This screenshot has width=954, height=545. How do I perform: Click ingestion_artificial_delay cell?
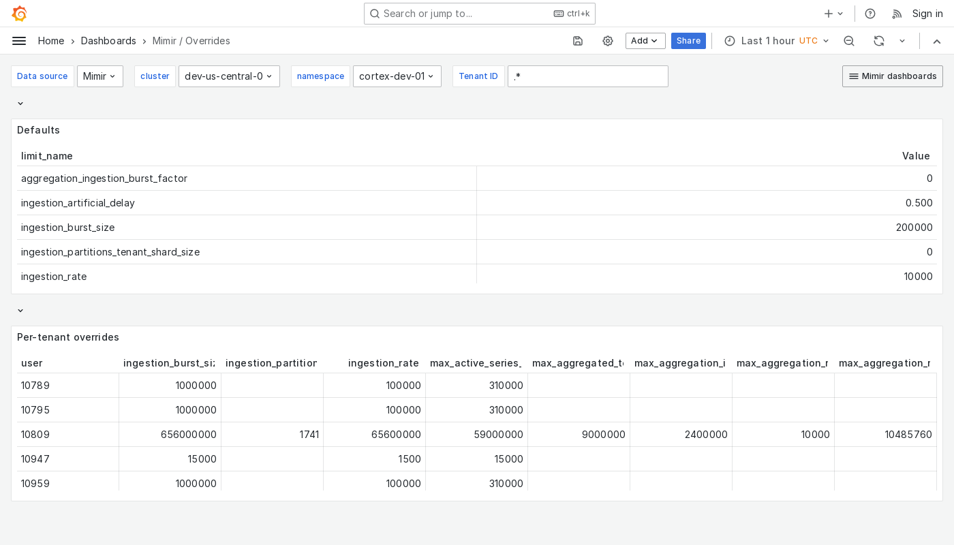pos(247,203)
